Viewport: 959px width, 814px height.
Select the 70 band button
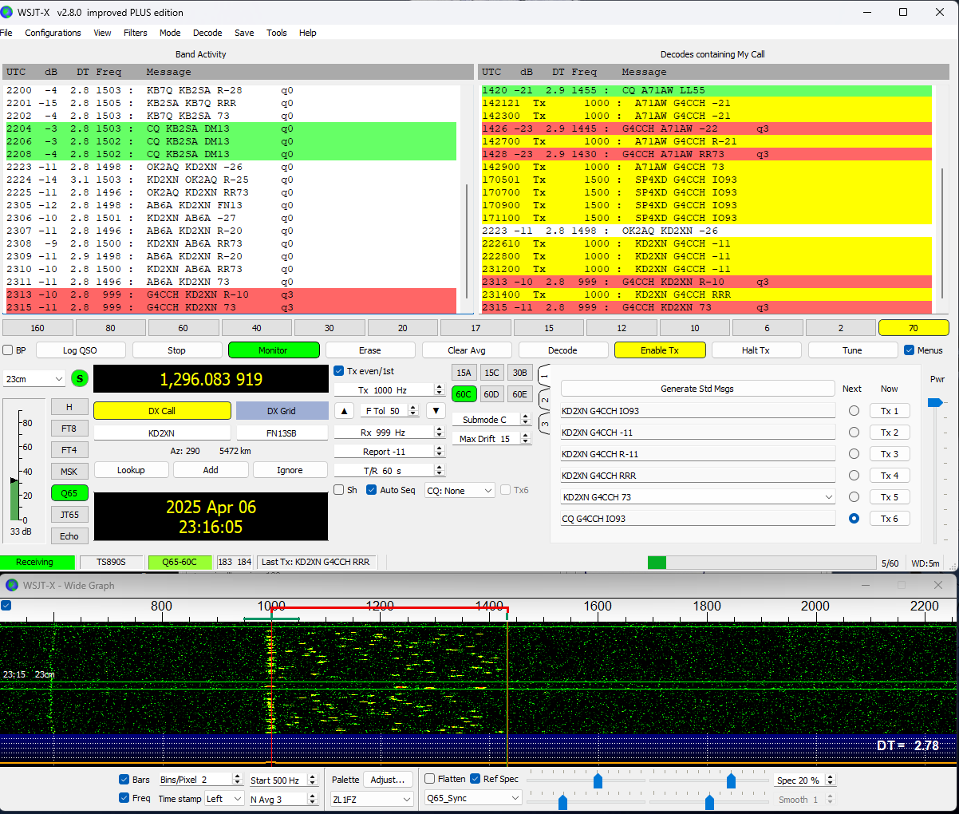(x=914, y=328)
